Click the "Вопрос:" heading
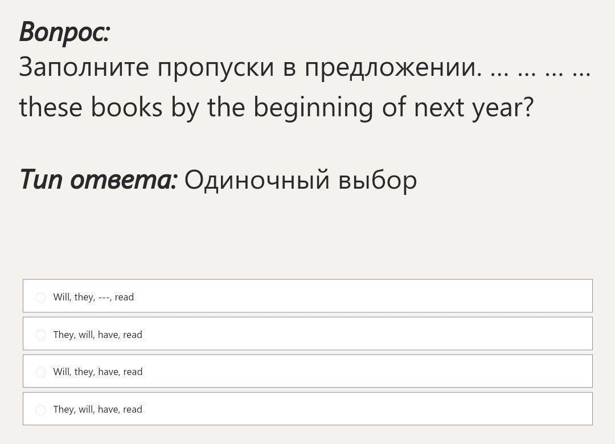615x444 pixels. 64,31
